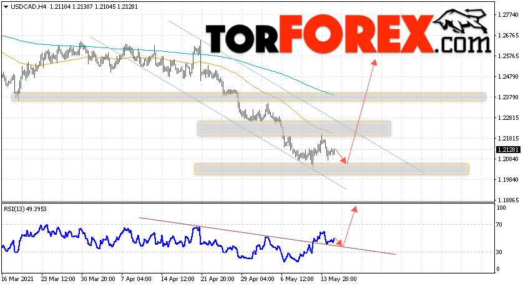Click price level 1.19840 on the axis
Image resolution: width=523 pixels, height=286 pixels.
[x=508, y=180]
